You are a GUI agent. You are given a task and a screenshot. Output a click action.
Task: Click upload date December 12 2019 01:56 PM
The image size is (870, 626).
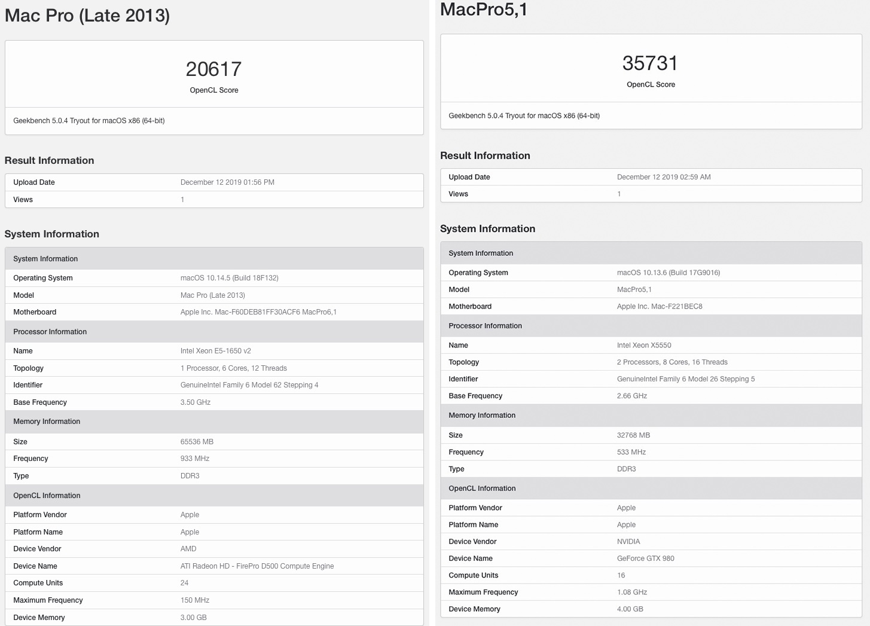pos(227,182)
